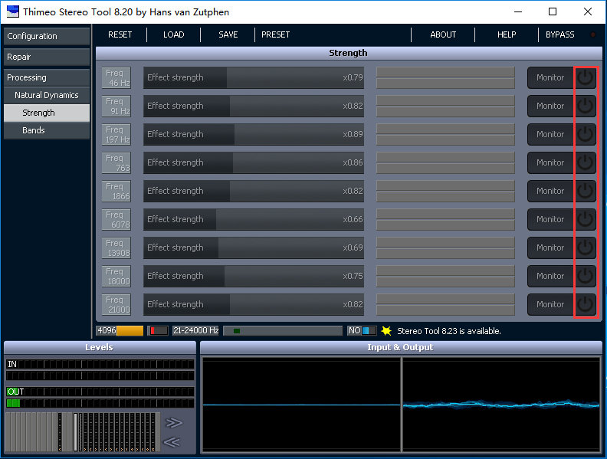The height and width of the screenshot is (459, 607).
Task: Click the double right arrow in Levels panel
Action: click(x=174, y=422)
